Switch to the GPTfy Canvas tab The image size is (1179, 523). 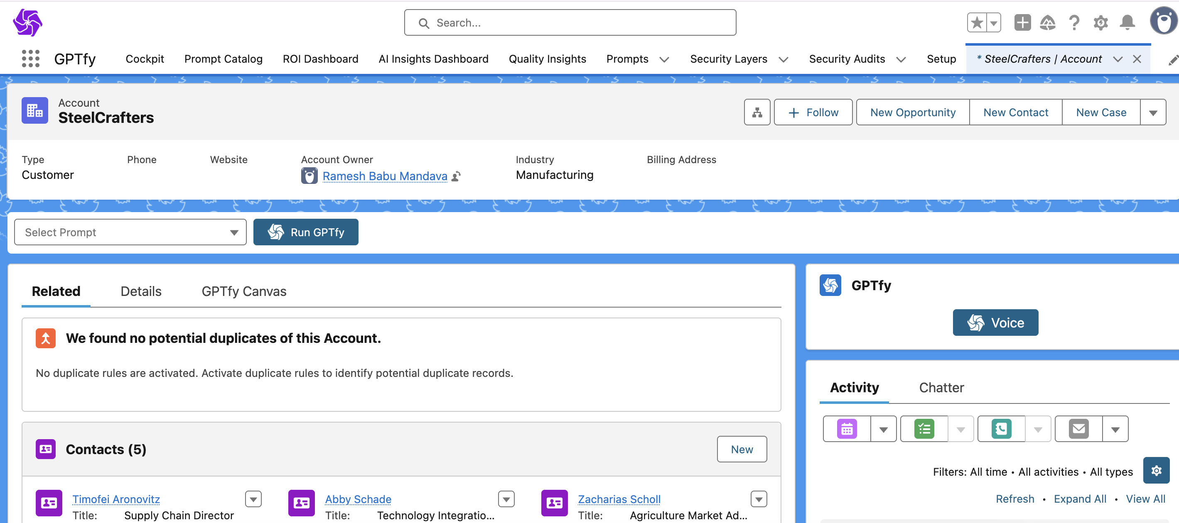tap(244, 292)
